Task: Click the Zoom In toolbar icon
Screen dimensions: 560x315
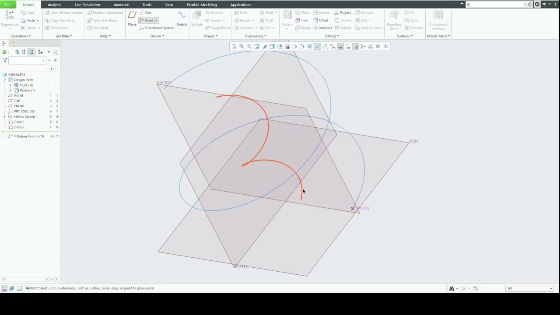Action: click(x=241, y=46)
